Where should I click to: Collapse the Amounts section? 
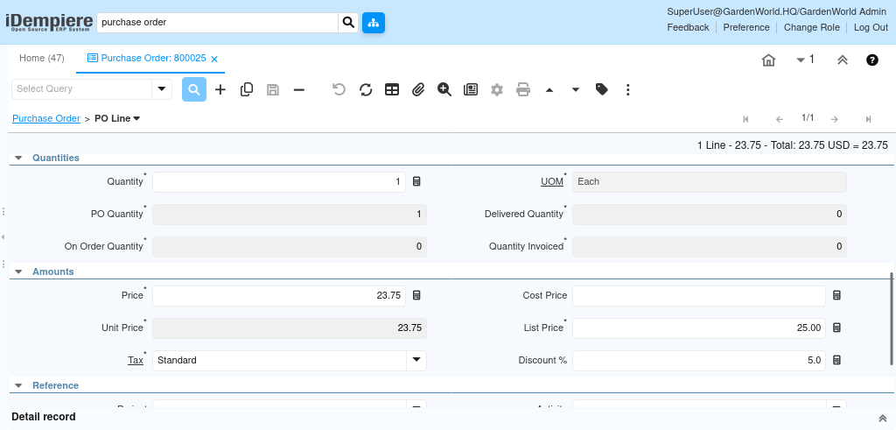(19, 272)
